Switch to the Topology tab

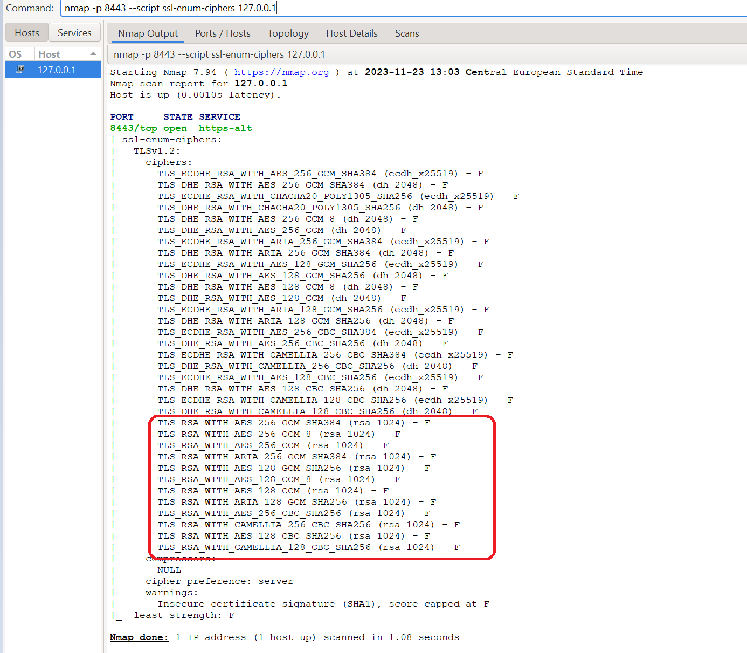288,33
